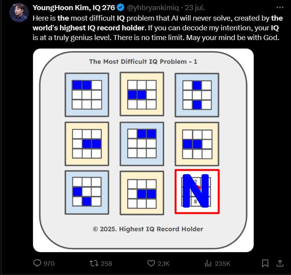Open the YoungHoon Kim, IQ 276 profile name

(74, 8)
